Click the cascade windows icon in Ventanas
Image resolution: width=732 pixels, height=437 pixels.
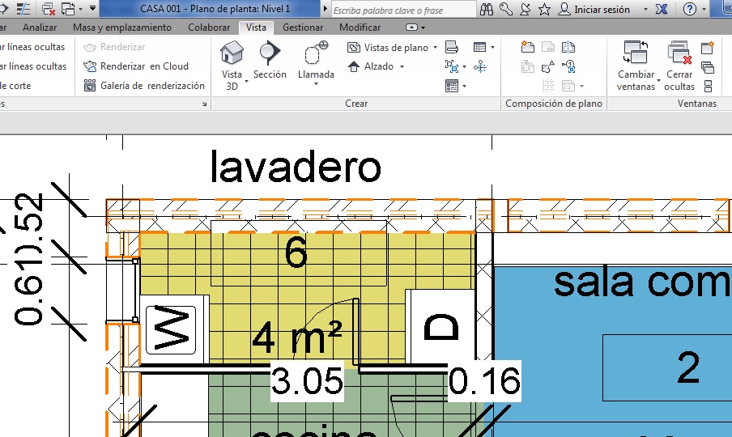(x=708, y=67)
